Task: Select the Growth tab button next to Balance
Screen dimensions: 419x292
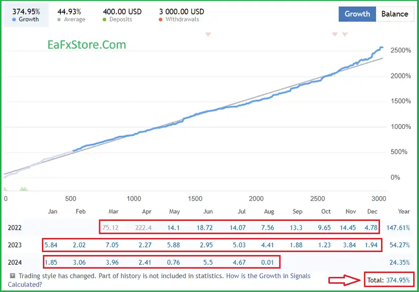Action: [357, 14]
